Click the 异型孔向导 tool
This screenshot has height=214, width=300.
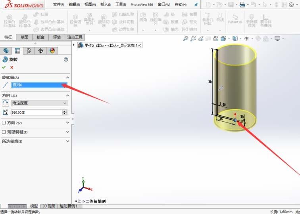89,20
